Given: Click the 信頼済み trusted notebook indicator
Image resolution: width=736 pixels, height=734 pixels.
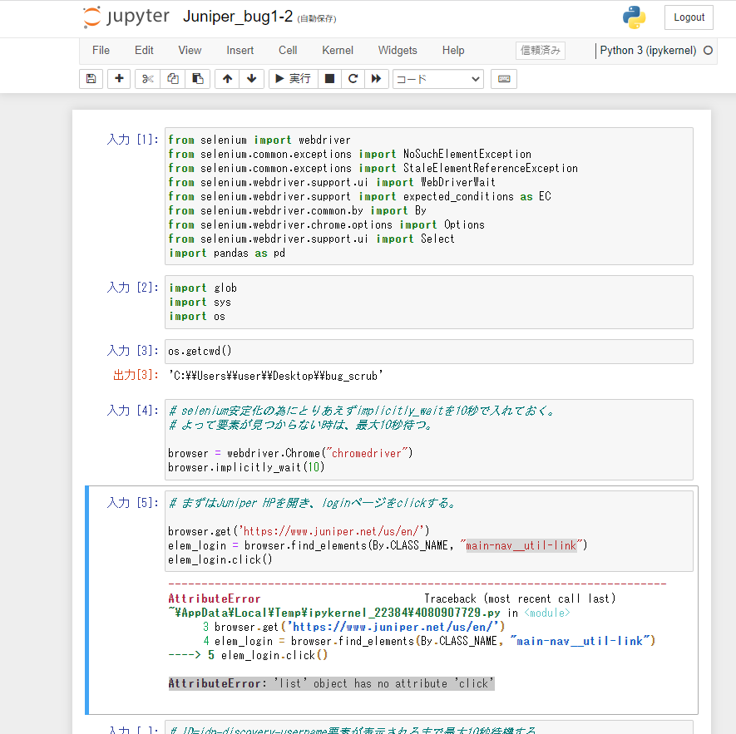Looking at the screenshot, I should (x=541, y=51).
